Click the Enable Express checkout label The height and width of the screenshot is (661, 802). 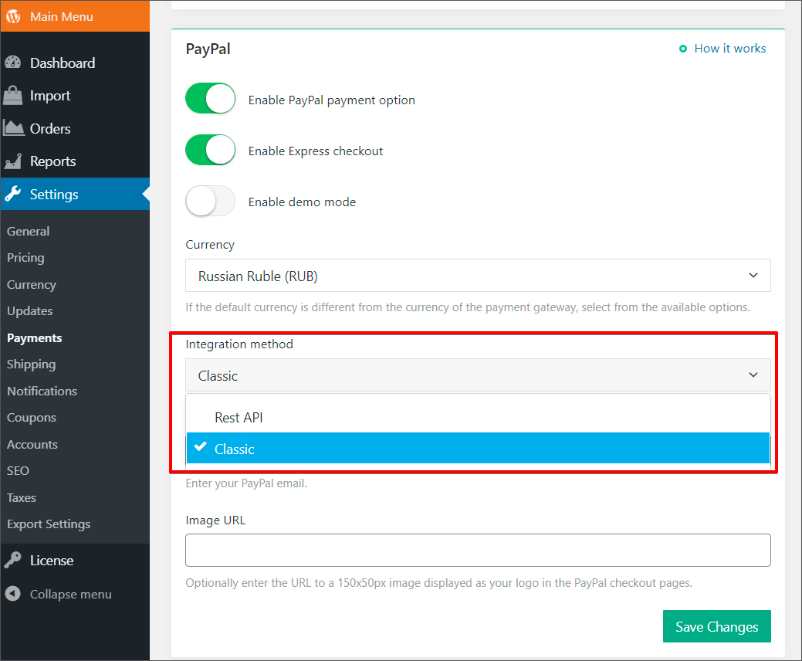[316, 151]
